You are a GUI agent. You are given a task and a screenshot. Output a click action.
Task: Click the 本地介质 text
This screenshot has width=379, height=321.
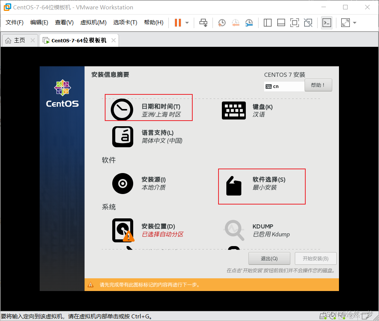coord(153,188)
